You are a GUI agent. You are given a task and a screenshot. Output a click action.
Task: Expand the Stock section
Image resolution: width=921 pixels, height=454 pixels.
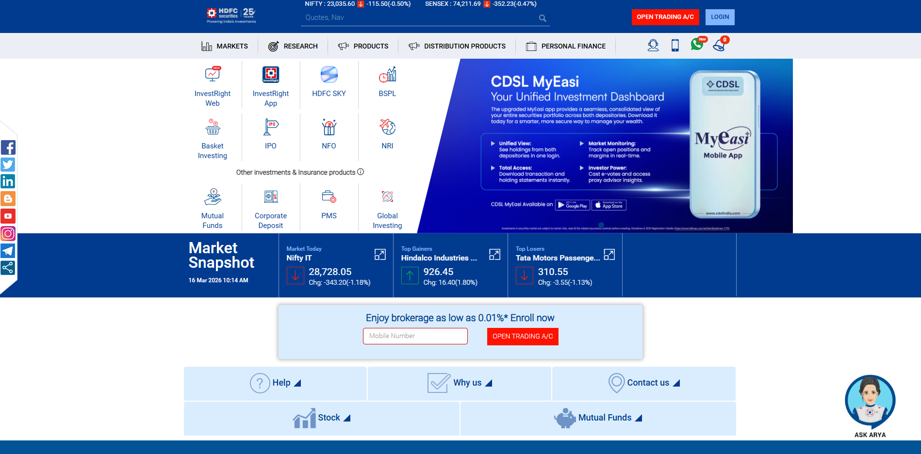click(321, 418)
